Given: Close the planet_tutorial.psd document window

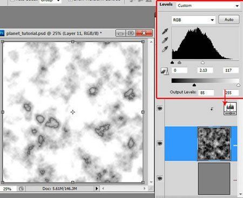Looking at the screenshot, I should coord(144,33).
